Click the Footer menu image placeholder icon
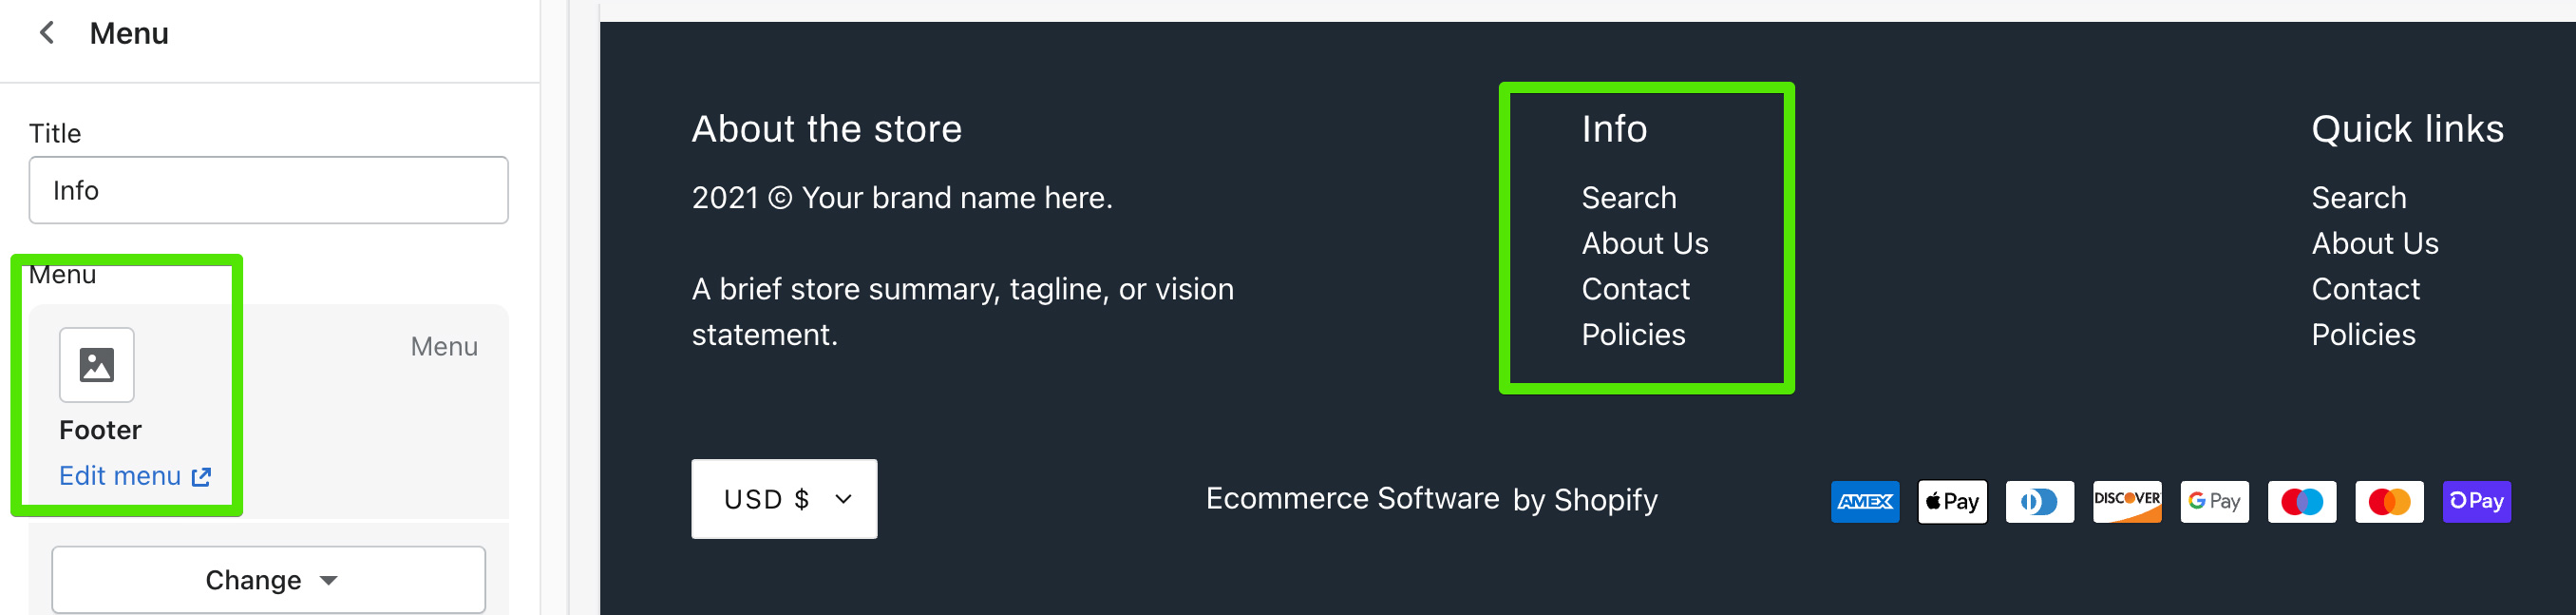Image resolution: width=2576 pixels, height=615 pixels. click(97, 365)
